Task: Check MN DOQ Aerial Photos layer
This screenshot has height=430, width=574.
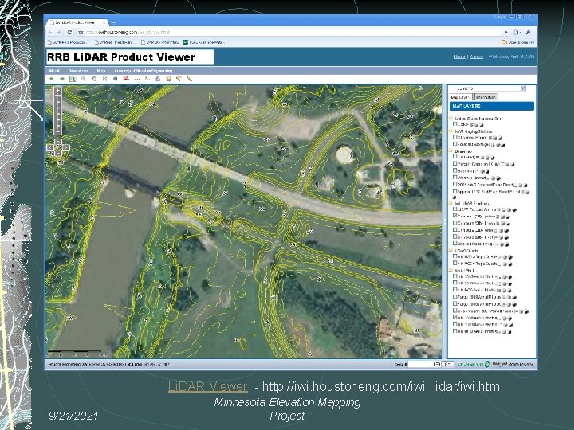Action: pyautogui.click(x=455, y=331)
